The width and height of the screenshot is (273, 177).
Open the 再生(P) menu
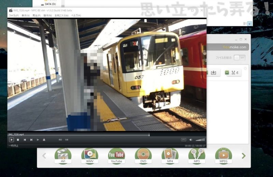[x=37, y=15]
